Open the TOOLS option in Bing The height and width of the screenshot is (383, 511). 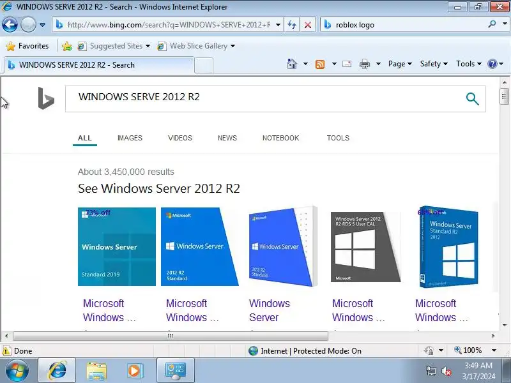click(x=338, y=138)
